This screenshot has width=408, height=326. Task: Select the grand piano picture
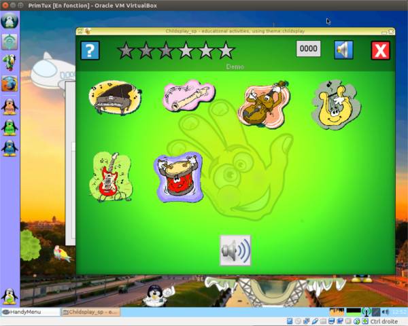pos(115,98)
